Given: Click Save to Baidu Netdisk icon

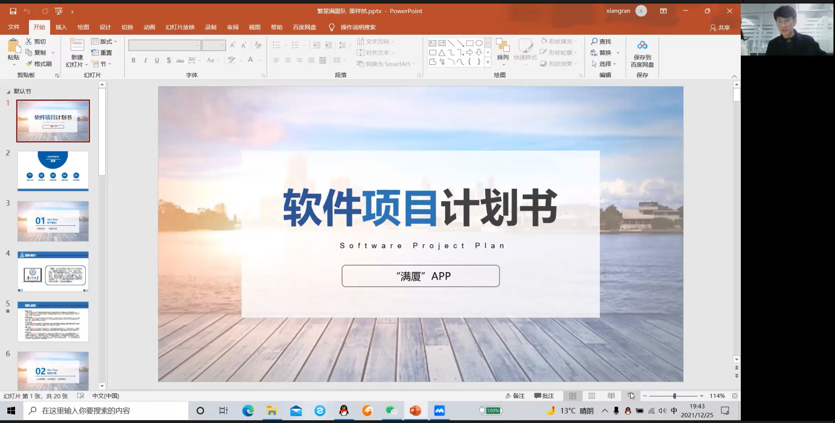Looking at the screenshot, I should coord(642,46).
